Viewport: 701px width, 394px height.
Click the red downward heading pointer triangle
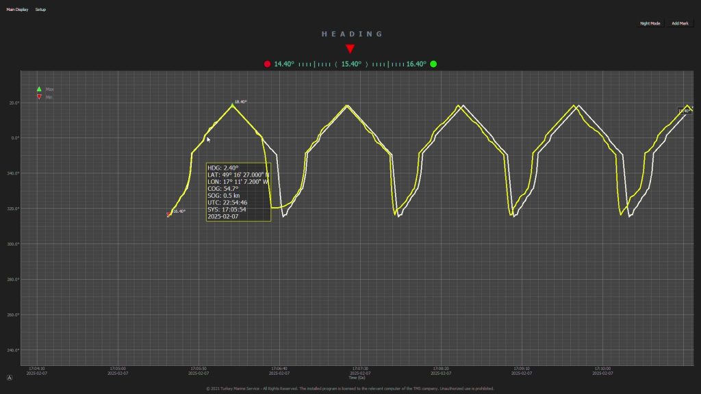[x=350, y=49]
